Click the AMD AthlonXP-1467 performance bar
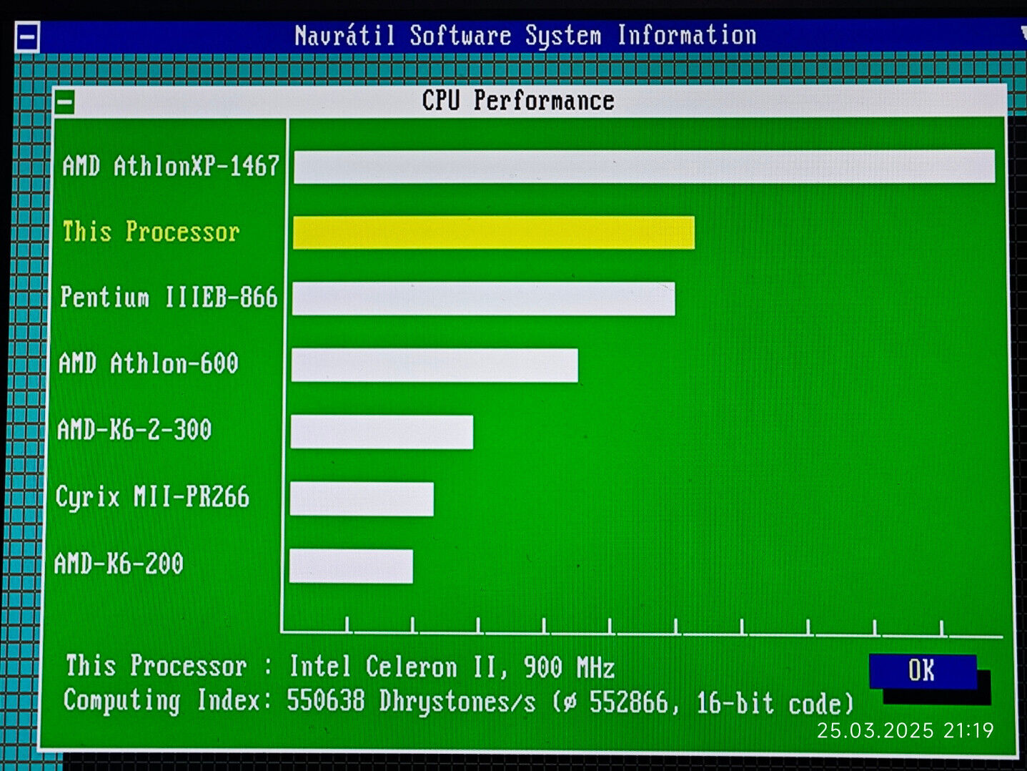Viewport: 1027px width, 771px height. tap(644, 167)
